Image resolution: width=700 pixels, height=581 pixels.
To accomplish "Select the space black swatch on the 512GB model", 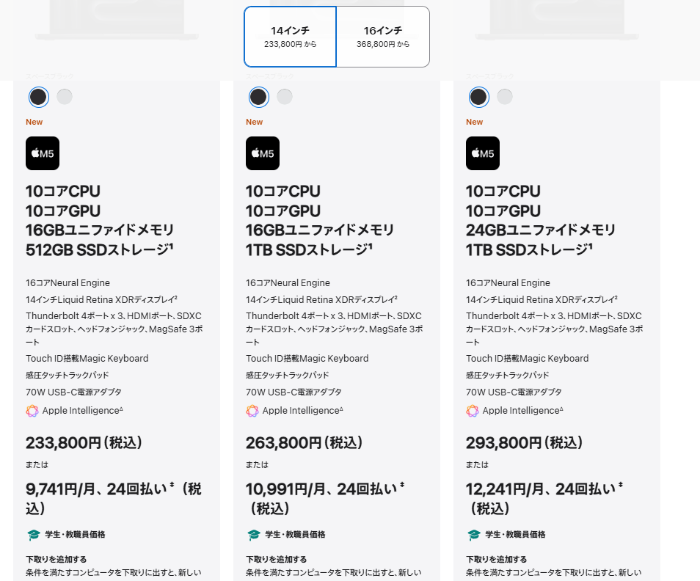I will coord(38,97).
